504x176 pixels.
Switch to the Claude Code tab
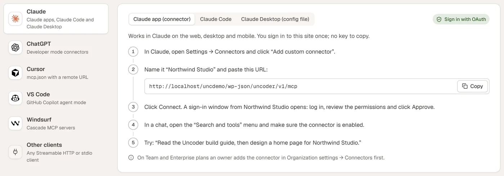click(x=216, y=19)
